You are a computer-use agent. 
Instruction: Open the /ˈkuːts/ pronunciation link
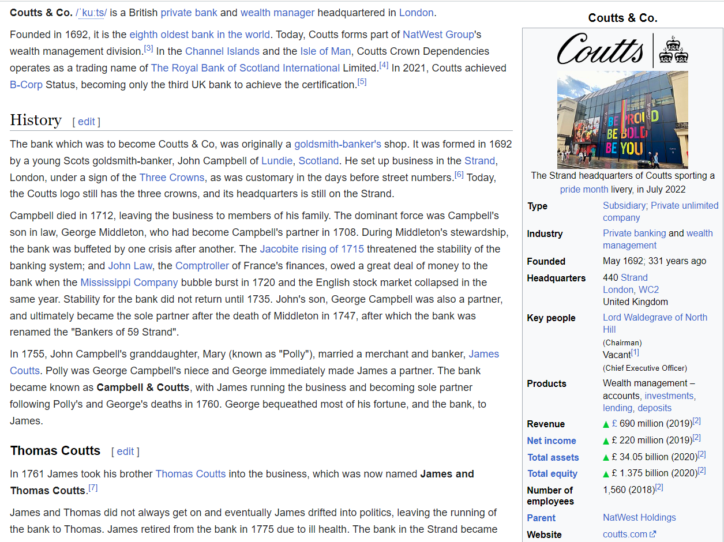91,13
